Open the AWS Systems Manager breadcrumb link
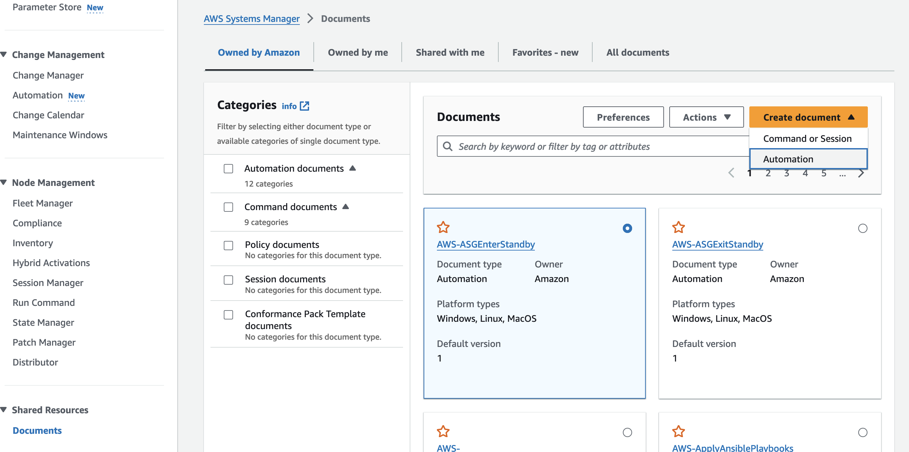909x452 pixels. click(252, 18)
